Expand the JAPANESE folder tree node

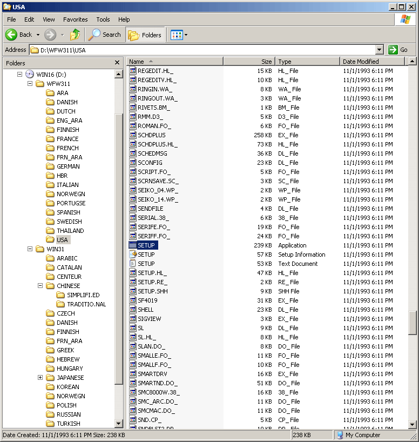(40, 378)
